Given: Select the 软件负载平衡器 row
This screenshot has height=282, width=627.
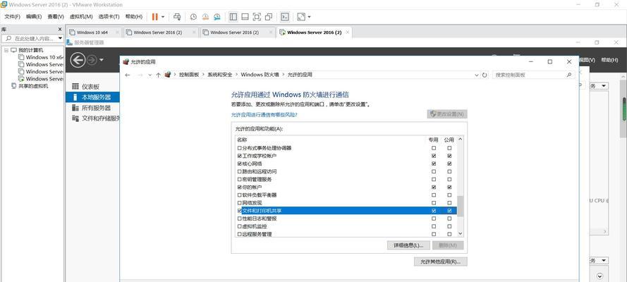Looking at the screenshot, I should [346, 195].
